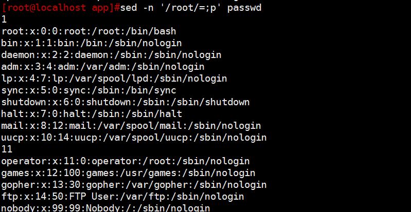Click the gopher:x:13:30 line

click(x=134, y=185)
